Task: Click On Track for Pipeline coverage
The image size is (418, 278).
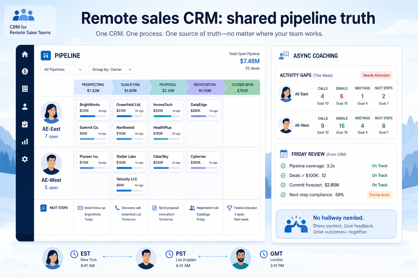Action: 380,166
